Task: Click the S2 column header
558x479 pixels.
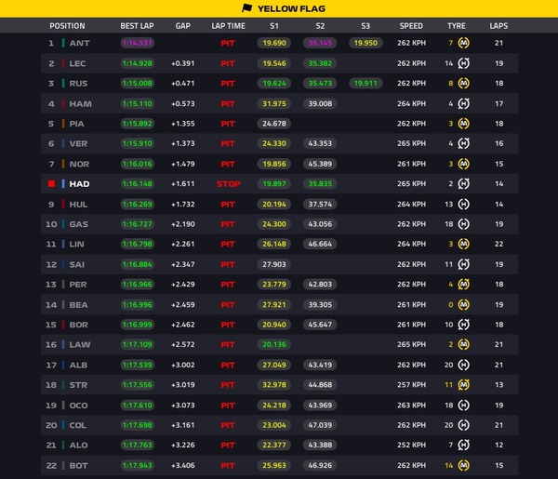Action: (320, 26)
